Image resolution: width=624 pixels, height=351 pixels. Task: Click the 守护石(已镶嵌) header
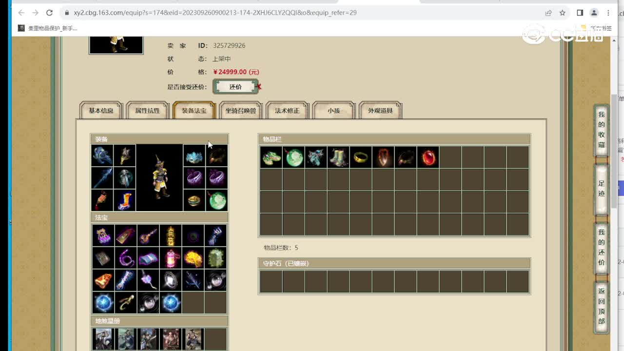tap(394, 264)
